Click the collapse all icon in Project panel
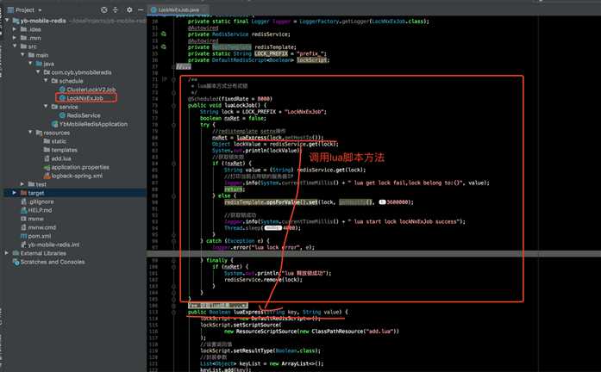The height and width of the screenshot is (372, 601). (116, 10)
